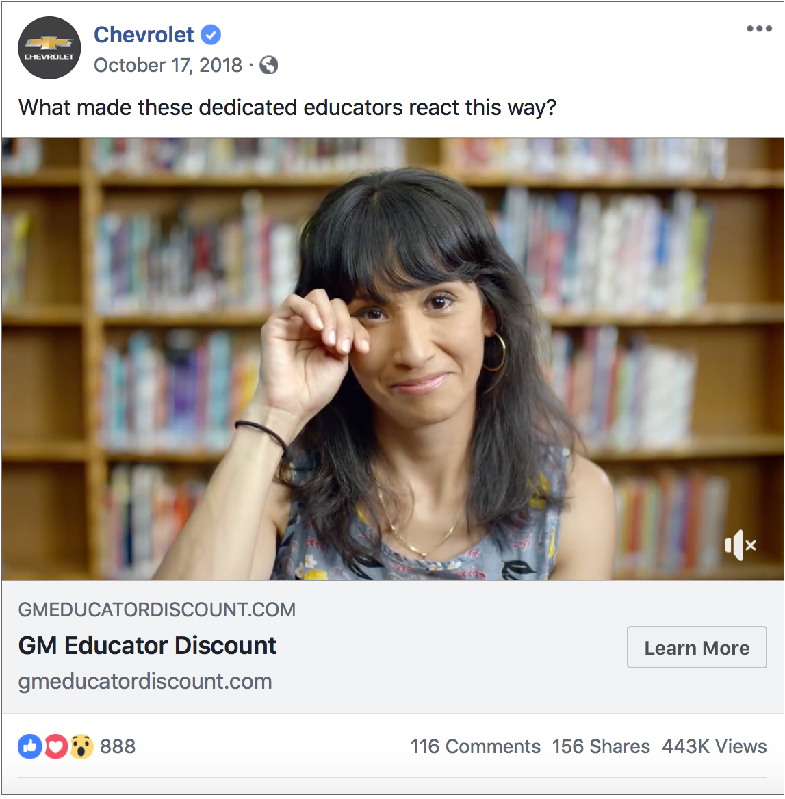Click the Love heart reaction icon
The image size is (785, 799).
click(x=56, y=746)
